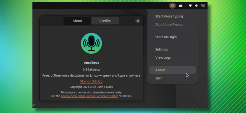Open the Vocalinux tray indicator icon
The image size is (246, 113).
tap(172, 6)
